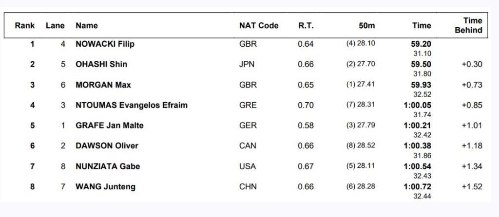Click the Time Behind column header
Screen dimensions: 499x217
coord(469,25)
